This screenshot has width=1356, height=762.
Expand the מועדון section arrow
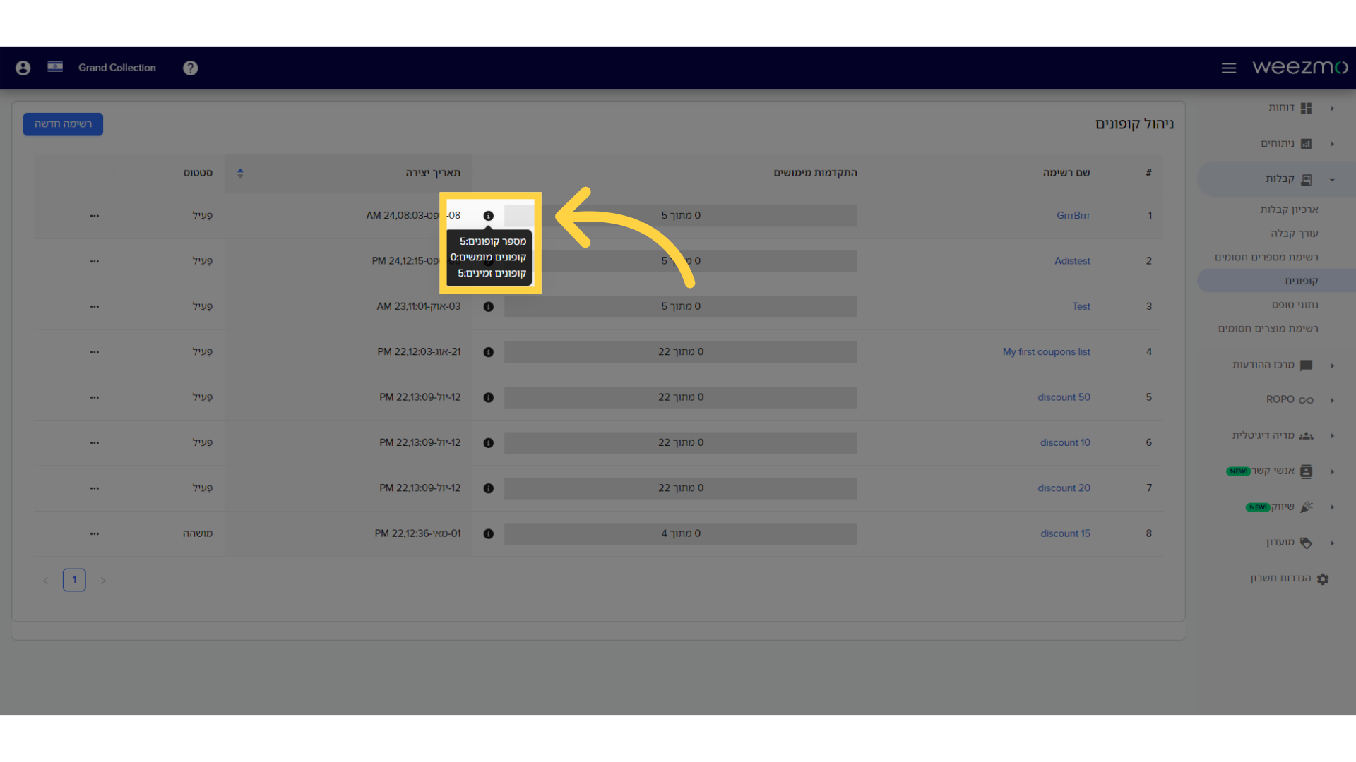pos(1332,543)
